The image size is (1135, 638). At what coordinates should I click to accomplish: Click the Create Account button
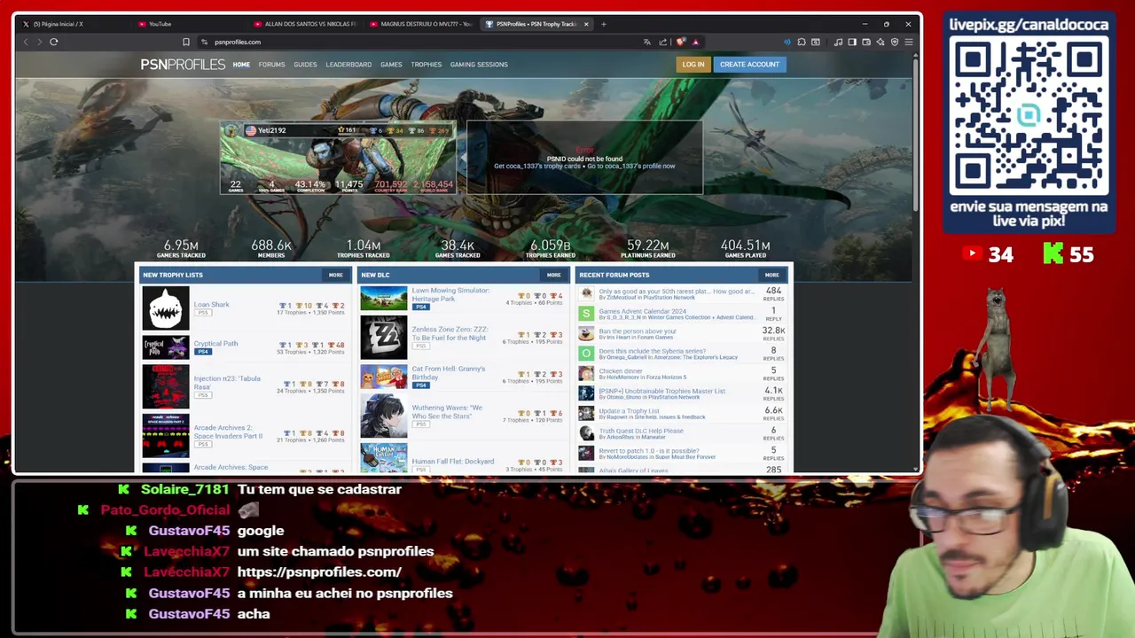tap(749, 64)
